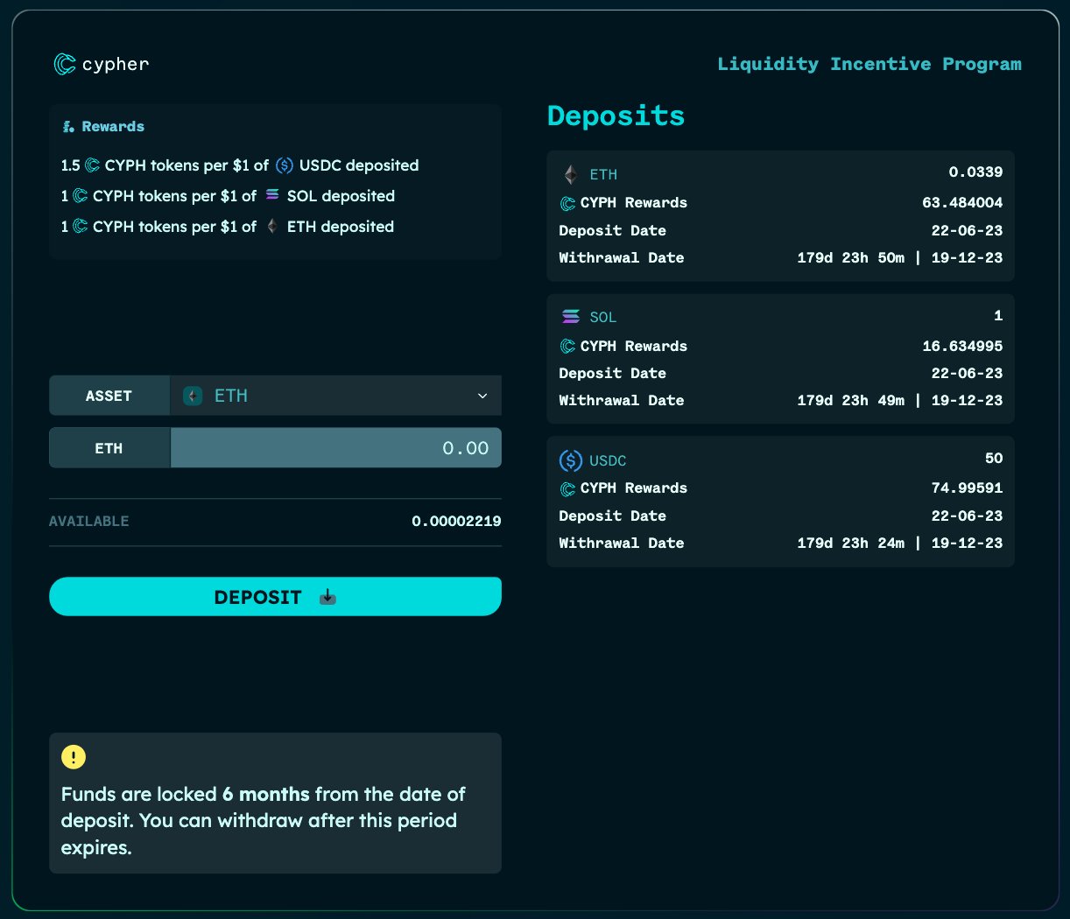Click the ETH label beside the amount field
This screenshot has width=1070, height=919.
[x=109, y=447]
